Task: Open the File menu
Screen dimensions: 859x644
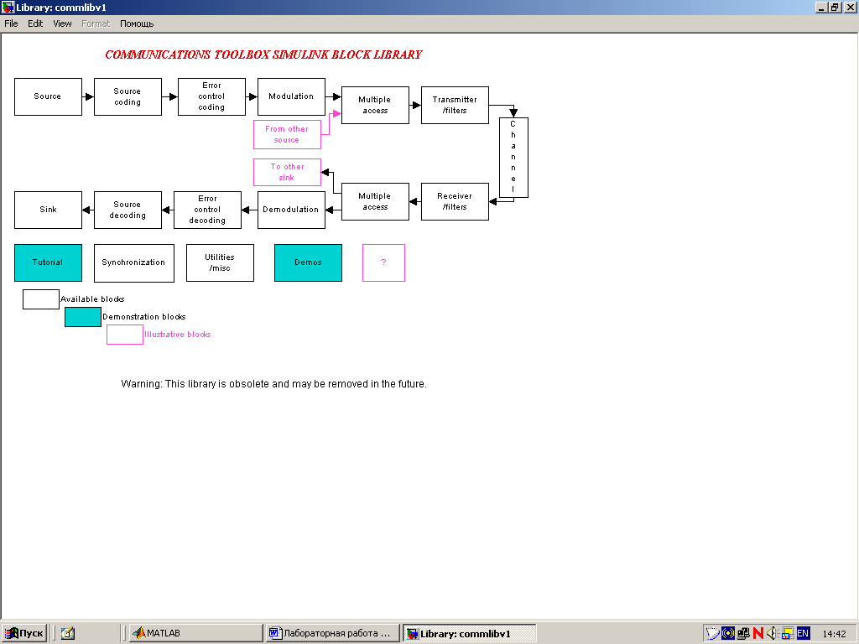Action: (11, 23)
